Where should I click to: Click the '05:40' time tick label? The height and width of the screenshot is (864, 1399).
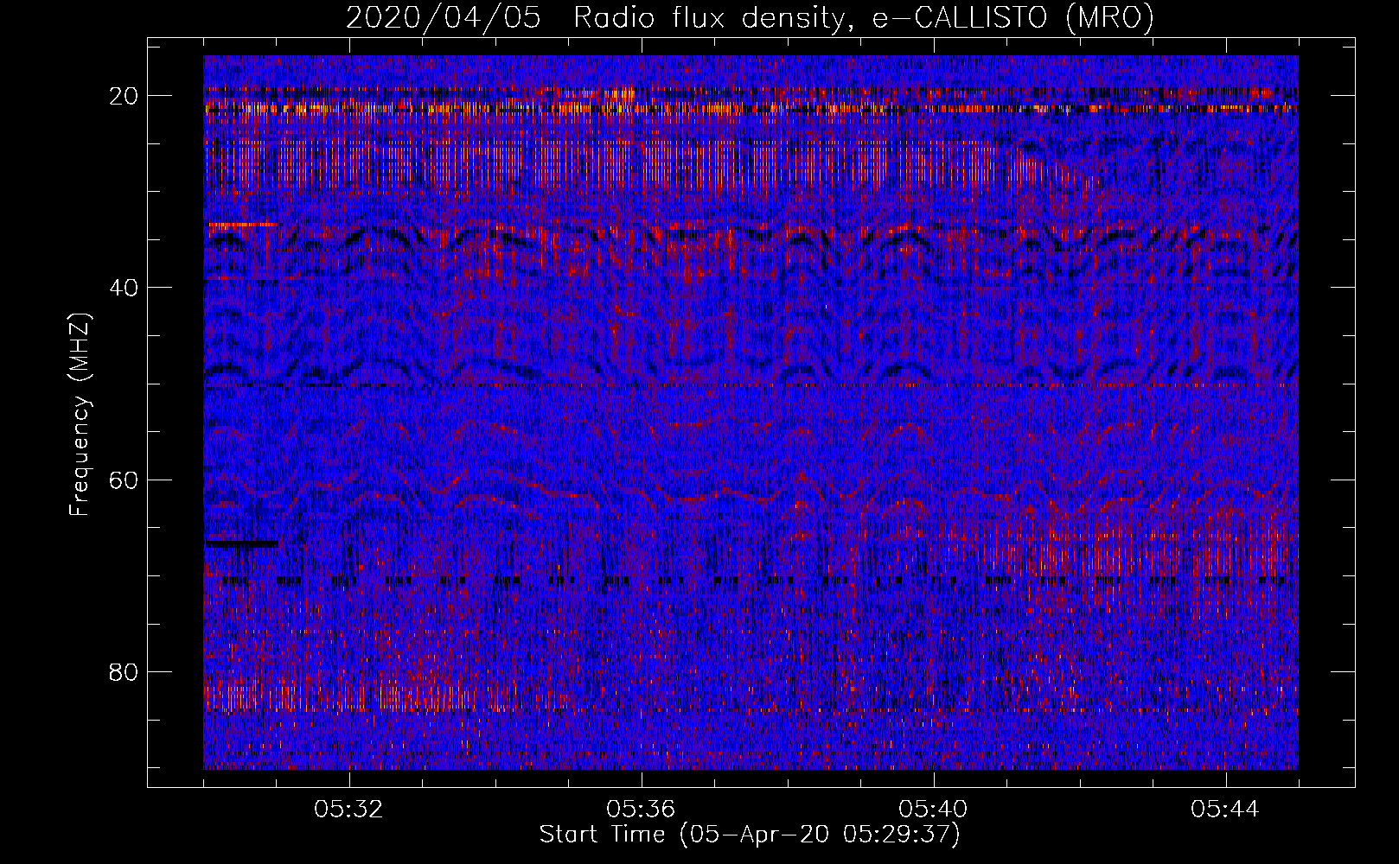pos(933,810)
